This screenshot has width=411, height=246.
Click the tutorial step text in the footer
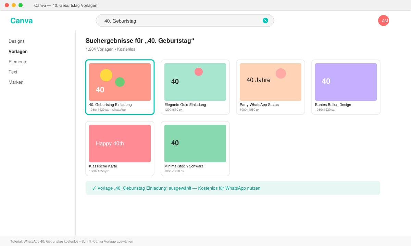tap(72, 241)
